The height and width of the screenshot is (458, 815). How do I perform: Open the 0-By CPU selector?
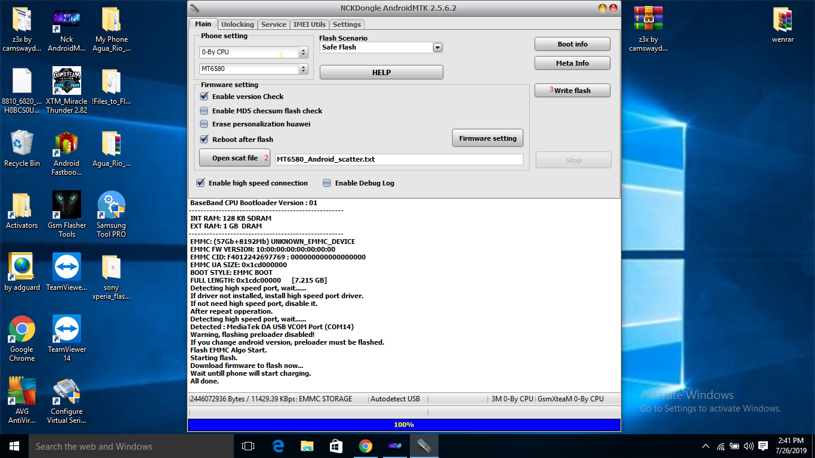pos(254,52)
